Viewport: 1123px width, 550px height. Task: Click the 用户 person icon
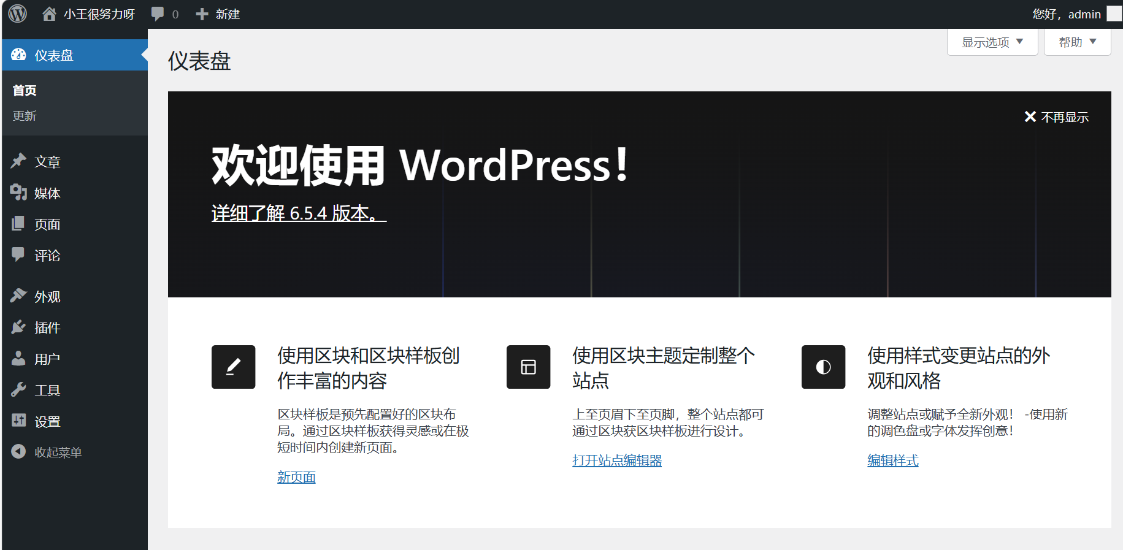pyautogui.click(x=18, y=358)
